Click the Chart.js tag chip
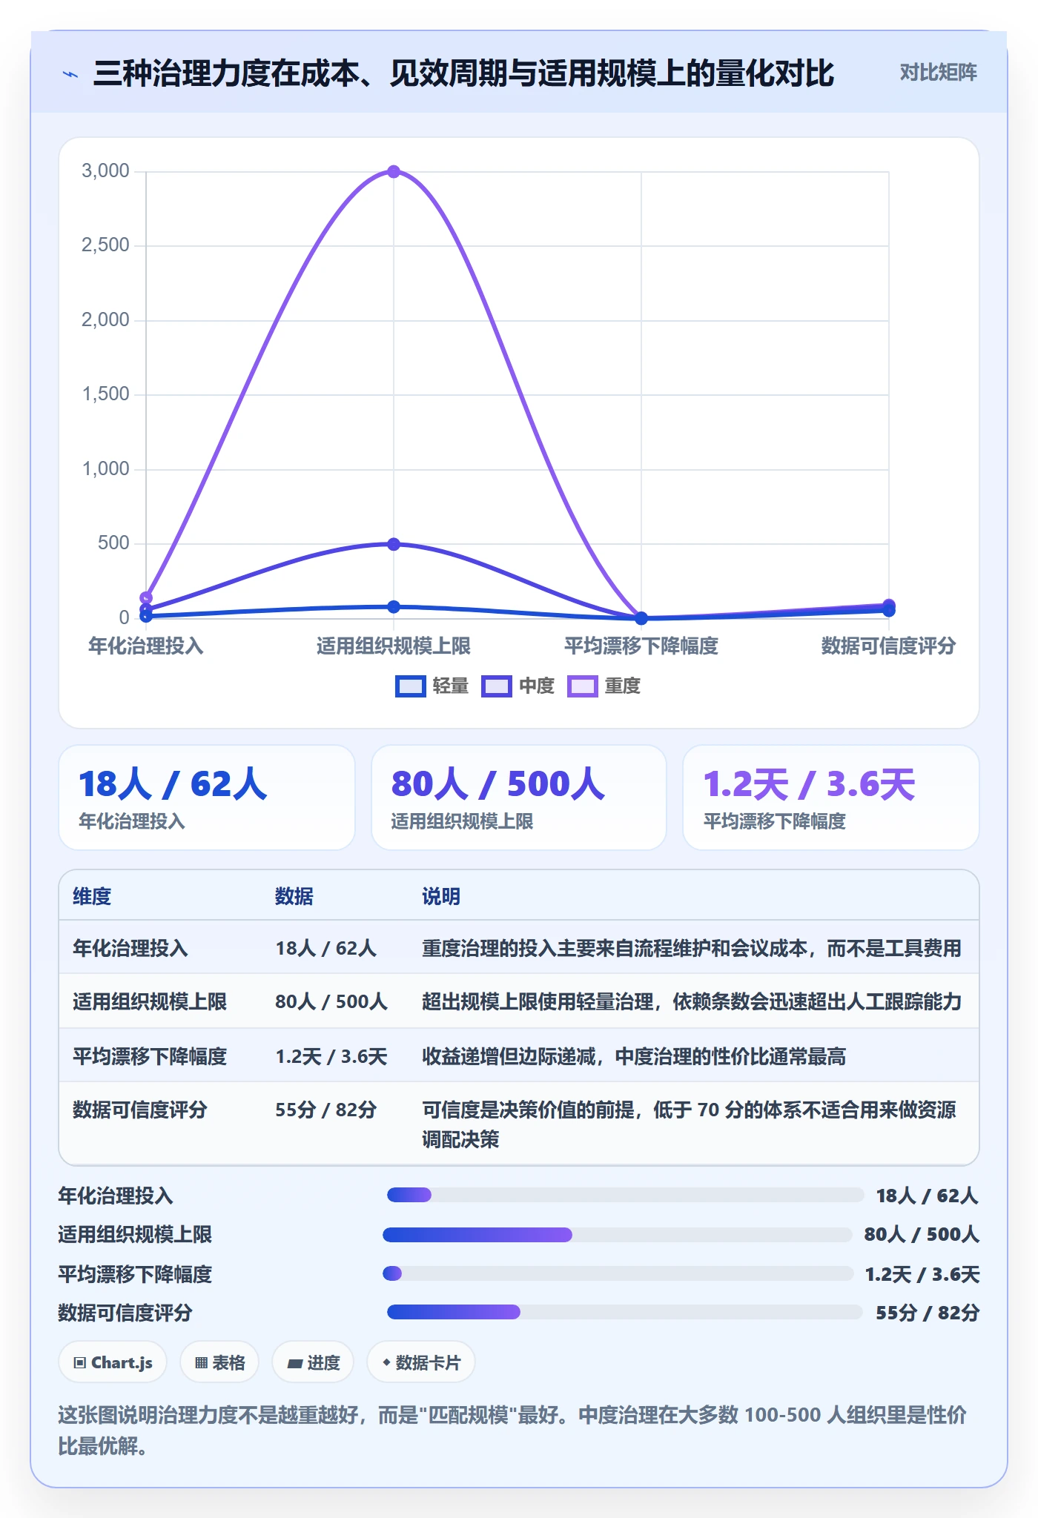The width and height of the screenshot is (1038, 1518). pos(113,1362)
